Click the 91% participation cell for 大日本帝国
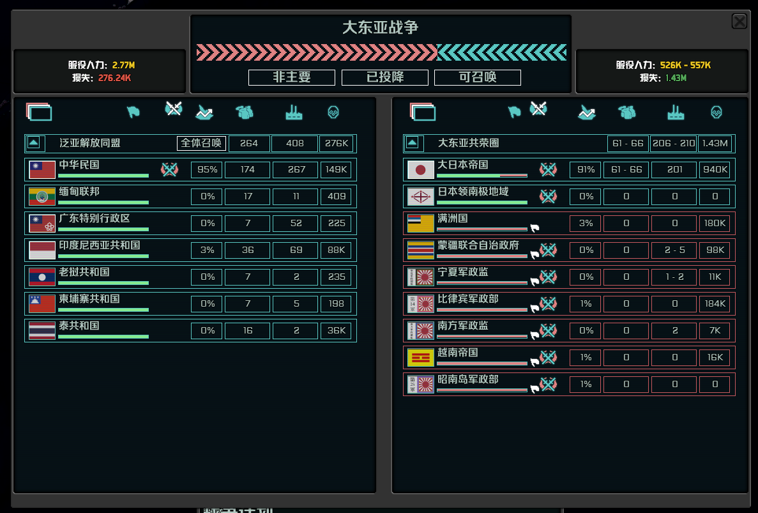 pos(586,170)
